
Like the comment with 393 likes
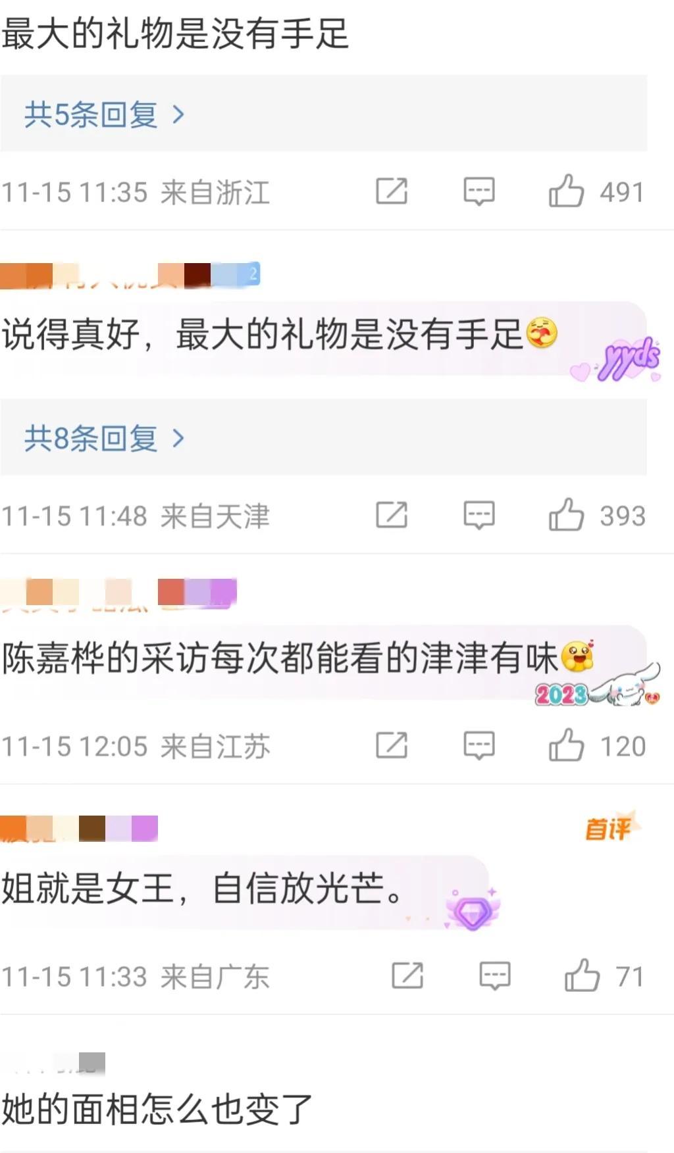click(566, 515)
